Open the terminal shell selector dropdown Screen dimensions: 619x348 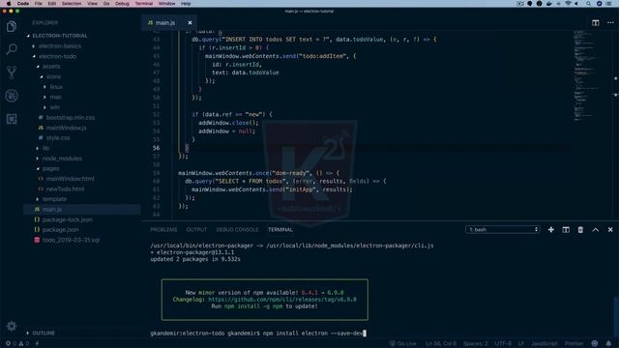point(502,230)
